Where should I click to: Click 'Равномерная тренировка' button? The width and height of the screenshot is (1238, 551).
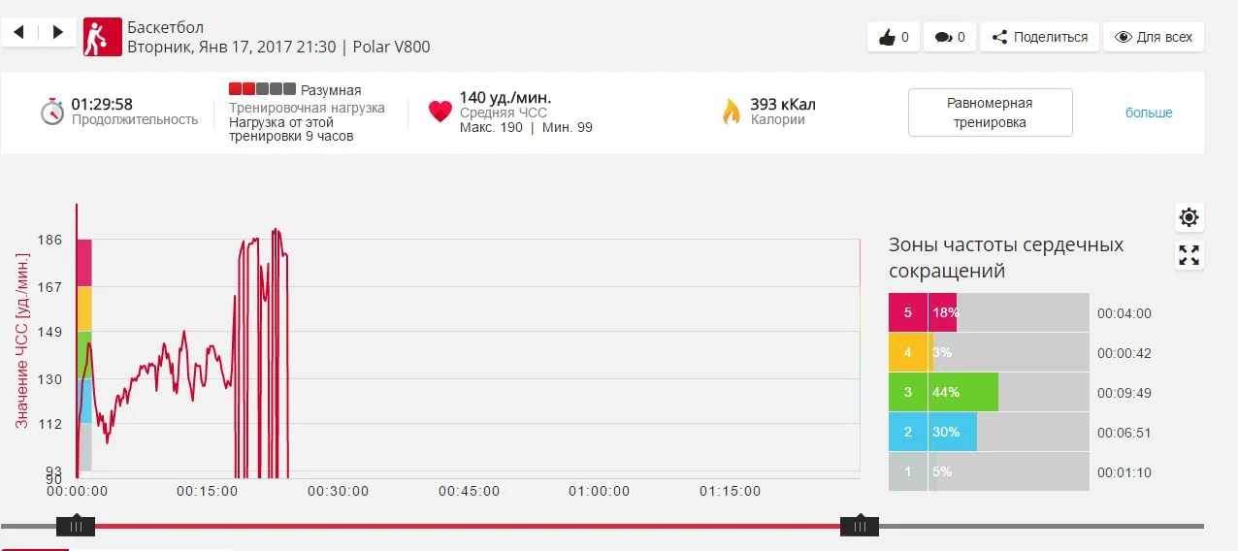990,113
